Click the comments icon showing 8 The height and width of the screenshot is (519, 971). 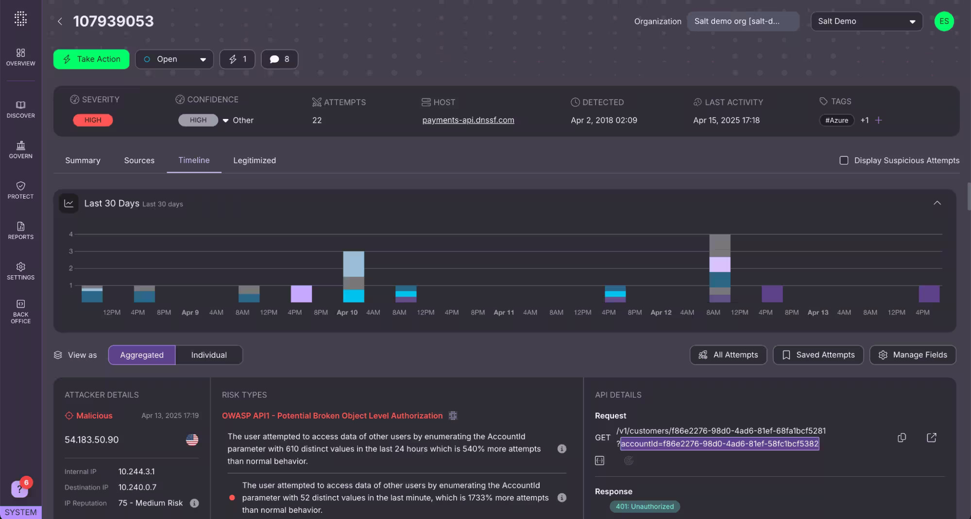tap(279, 59)
